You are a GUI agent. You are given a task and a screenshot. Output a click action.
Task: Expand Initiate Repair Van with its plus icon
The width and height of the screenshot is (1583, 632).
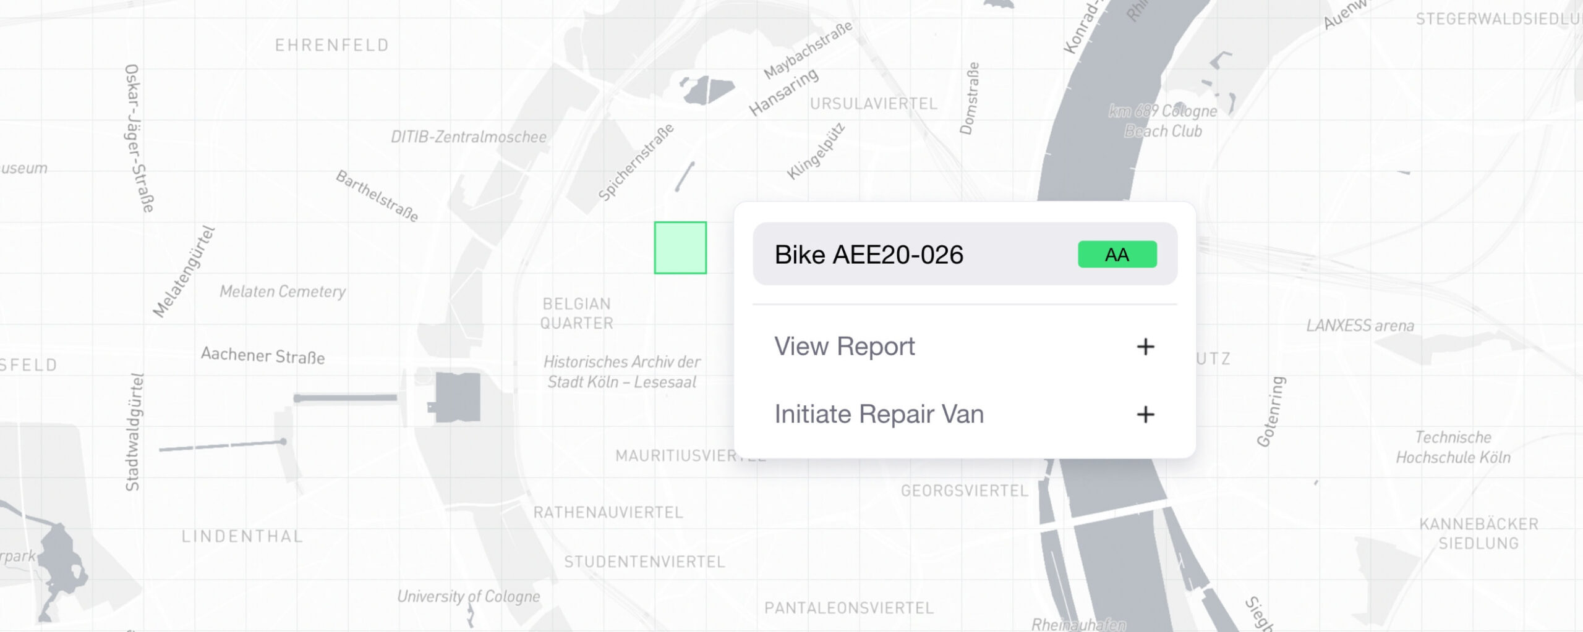point(1145,414)
